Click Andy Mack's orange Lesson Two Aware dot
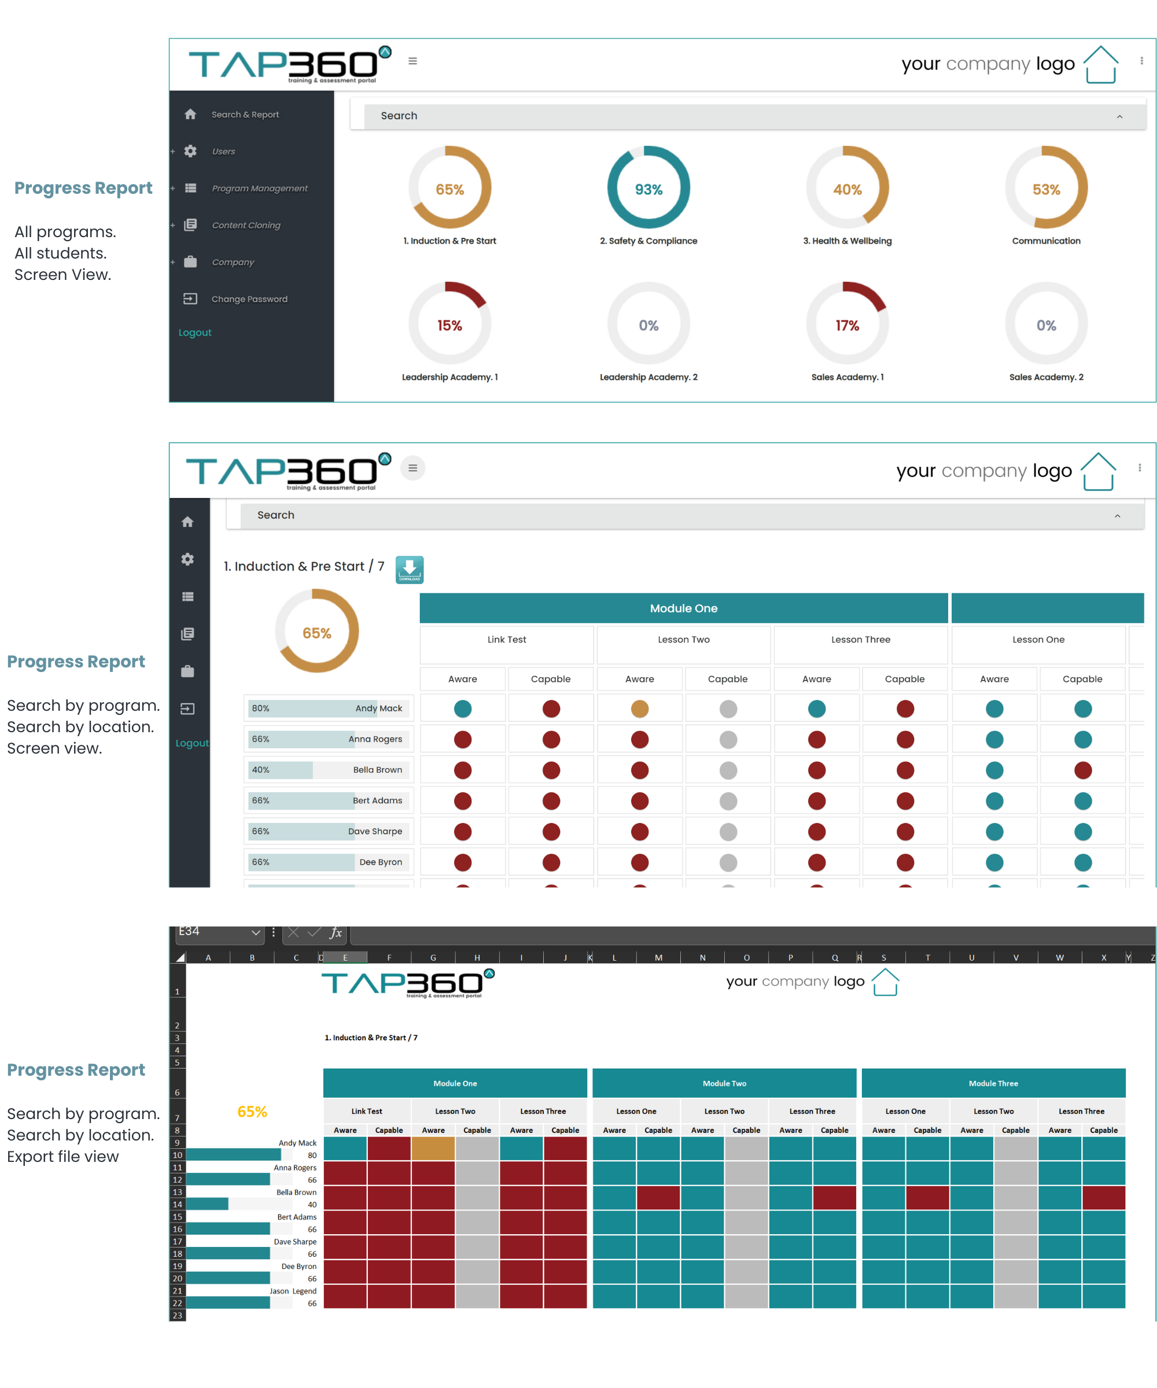This screenshot has width=1157, height=1388. coord(639,708)
